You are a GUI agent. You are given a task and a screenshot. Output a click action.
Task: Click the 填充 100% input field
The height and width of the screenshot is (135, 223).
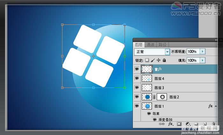(x=193, y=60)
